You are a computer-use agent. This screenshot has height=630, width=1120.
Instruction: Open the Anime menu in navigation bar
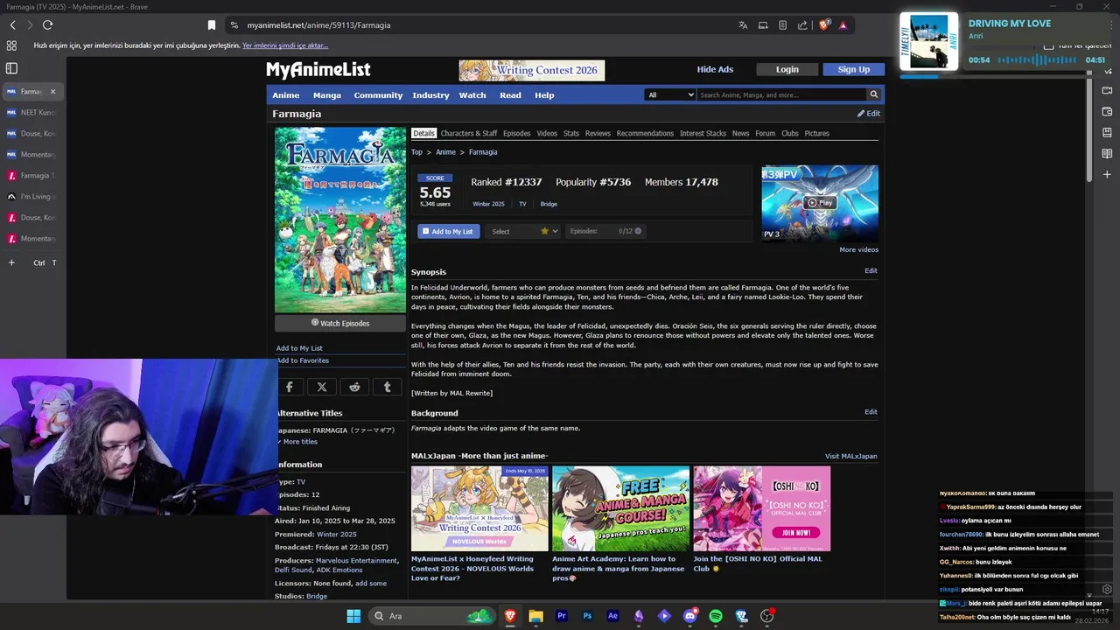tap(286, 95)
